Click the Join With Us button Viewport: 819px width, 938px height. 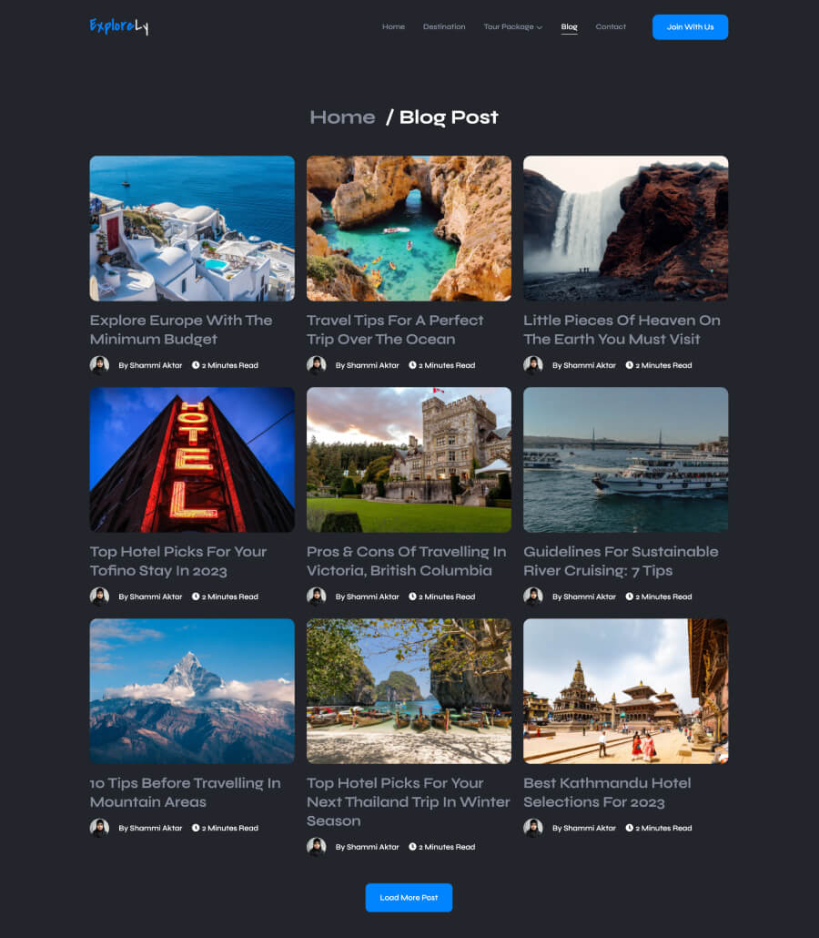pyautogui.click(x=690, y=27)
